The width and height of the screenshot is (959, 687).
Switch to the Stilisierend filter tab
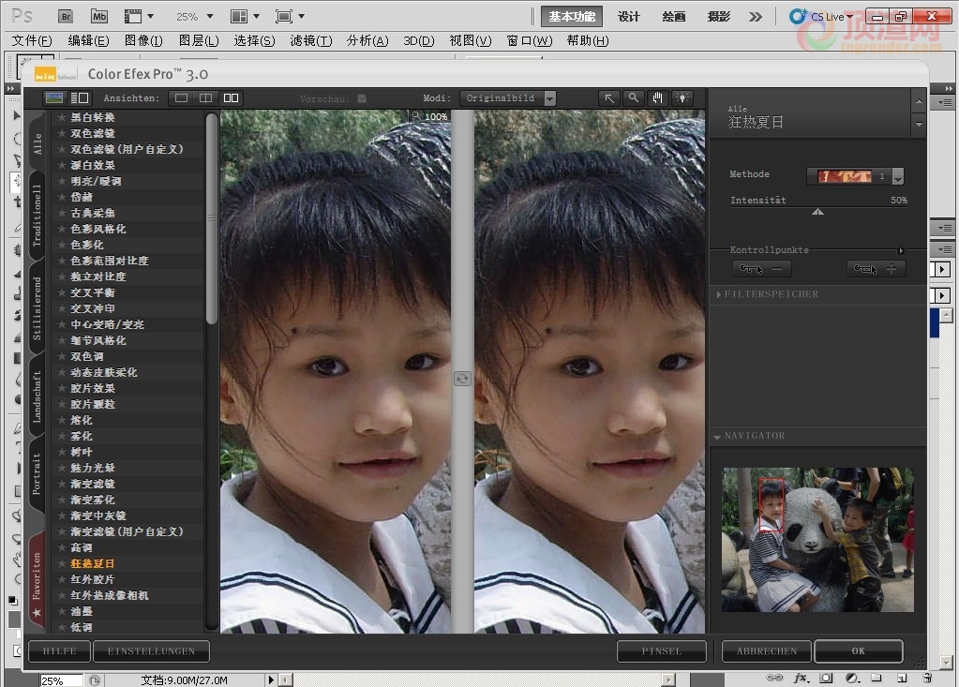pos(37,308)
